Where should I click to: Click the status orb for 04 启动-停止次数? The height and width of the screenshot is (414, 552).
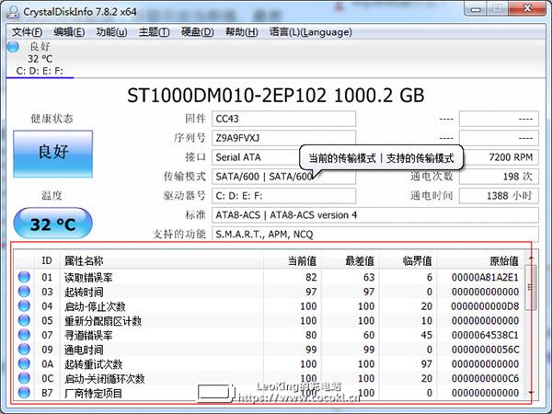point(24,306)
